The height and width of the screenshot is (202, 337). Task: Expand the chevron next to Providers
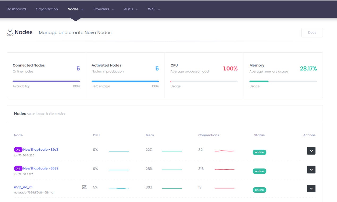[113, 9]
